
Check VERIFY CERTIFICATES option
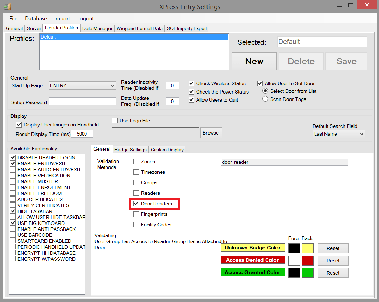(13, 205)
